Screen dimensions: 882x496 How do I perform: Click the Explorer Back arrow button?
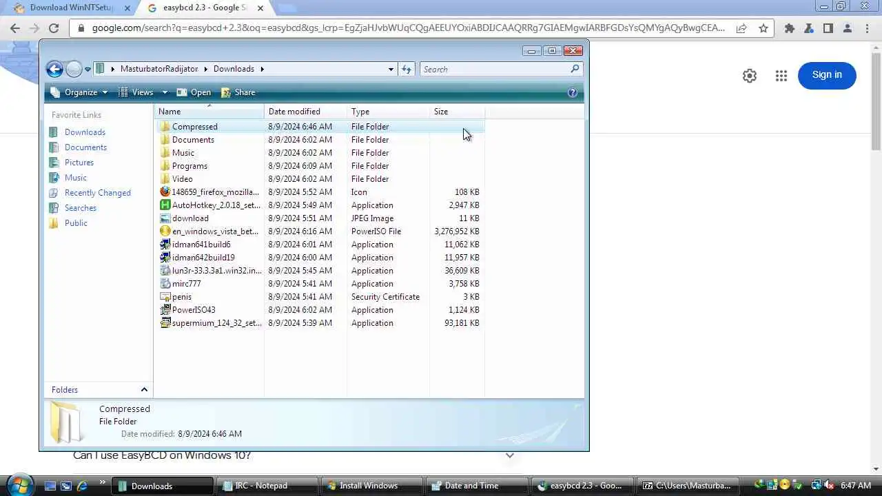pos(54,69)
